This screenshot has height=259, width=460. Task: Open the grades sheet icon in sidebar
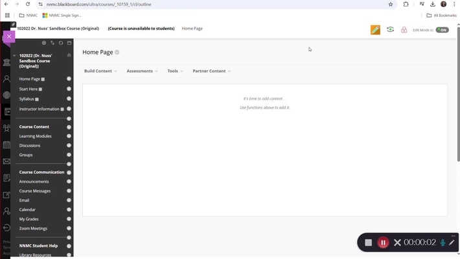(x=6, y=178)
